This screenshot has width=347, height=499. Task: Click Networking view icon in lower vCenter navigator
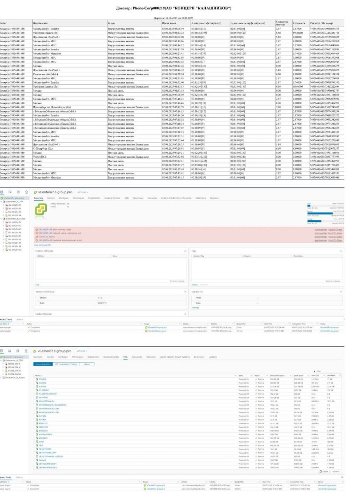click(x=26, y=351)
